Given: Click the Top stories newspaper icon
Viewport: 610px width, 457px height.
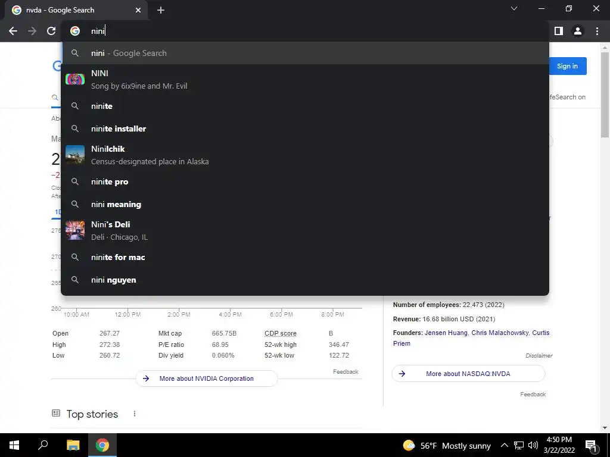Looking at the screenshot, I should click(x=56, y=413).
